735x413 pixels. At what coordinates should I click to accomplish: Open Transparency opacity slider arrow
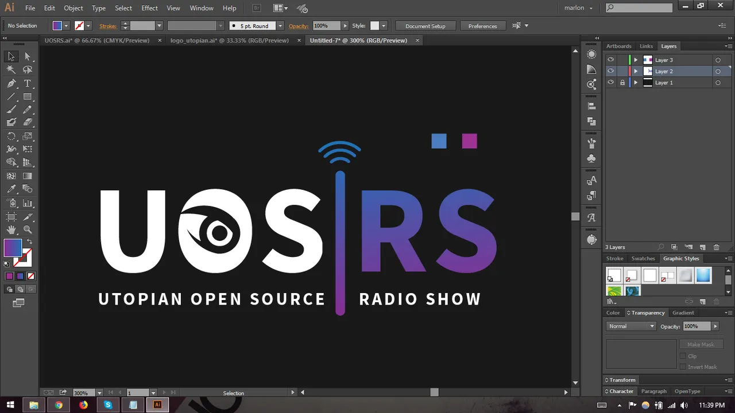(x=715, y=326)
